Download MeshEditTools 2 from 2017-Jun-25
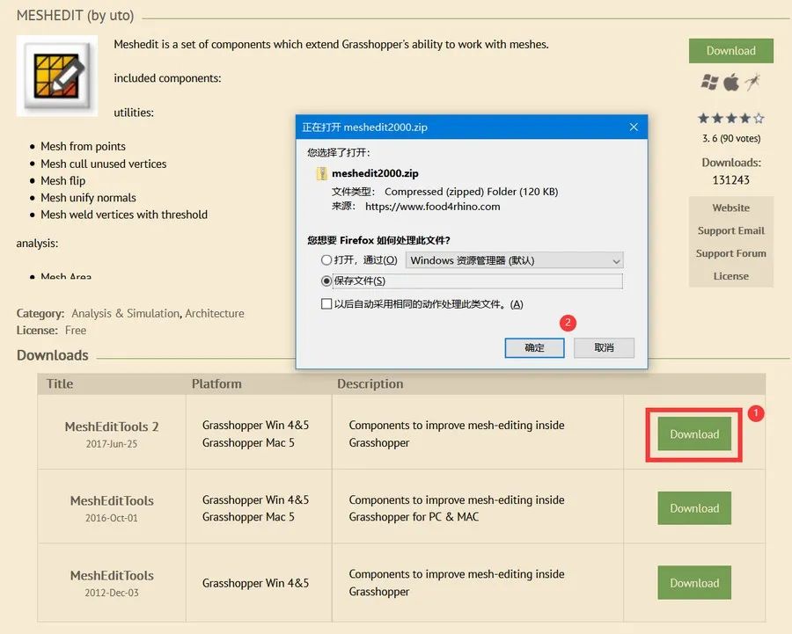The image size is (792, 634). 694,434
